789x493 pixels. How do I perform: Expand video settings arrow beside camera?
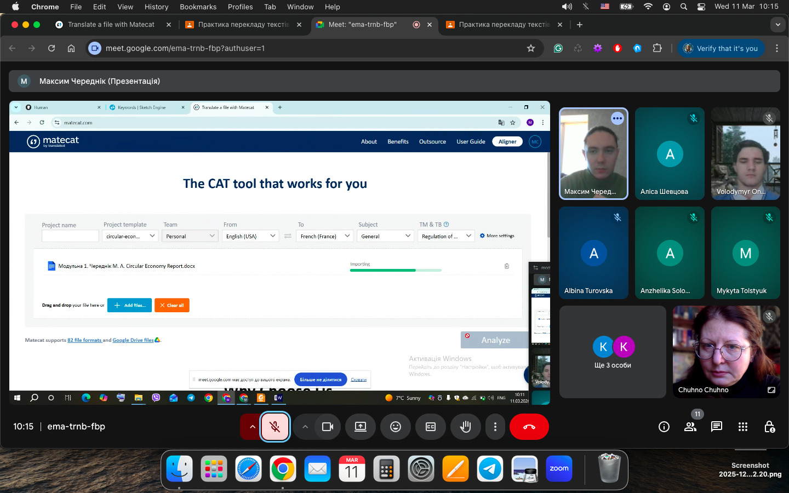tap(305, 427)
